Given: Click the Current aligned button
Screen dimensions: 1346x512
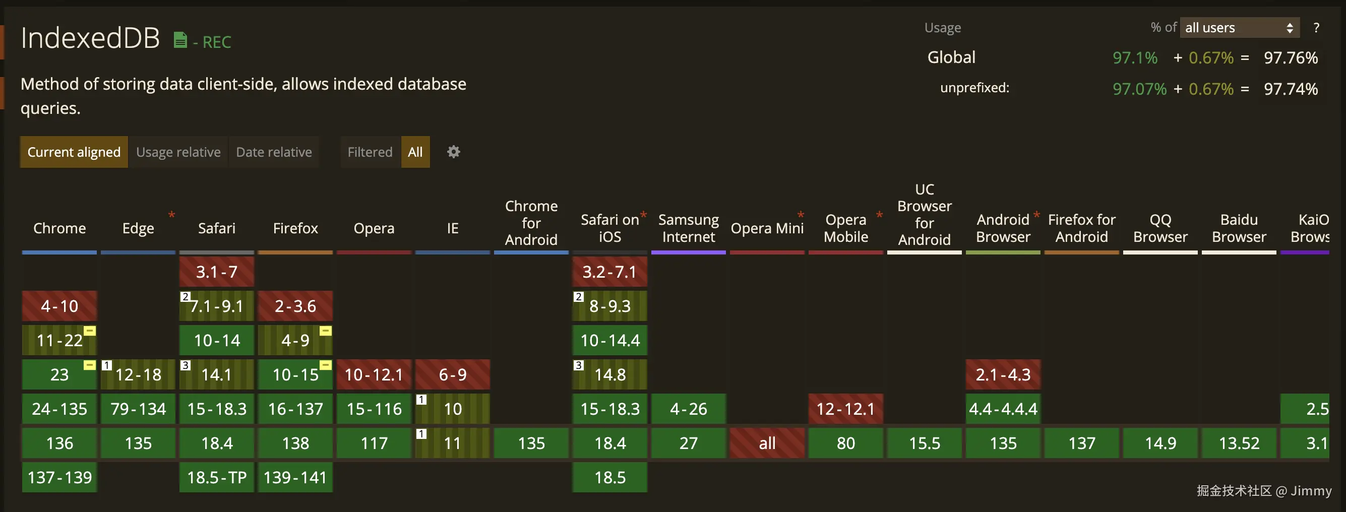Looking at the screenshot, I should click(x=73, y=152).
